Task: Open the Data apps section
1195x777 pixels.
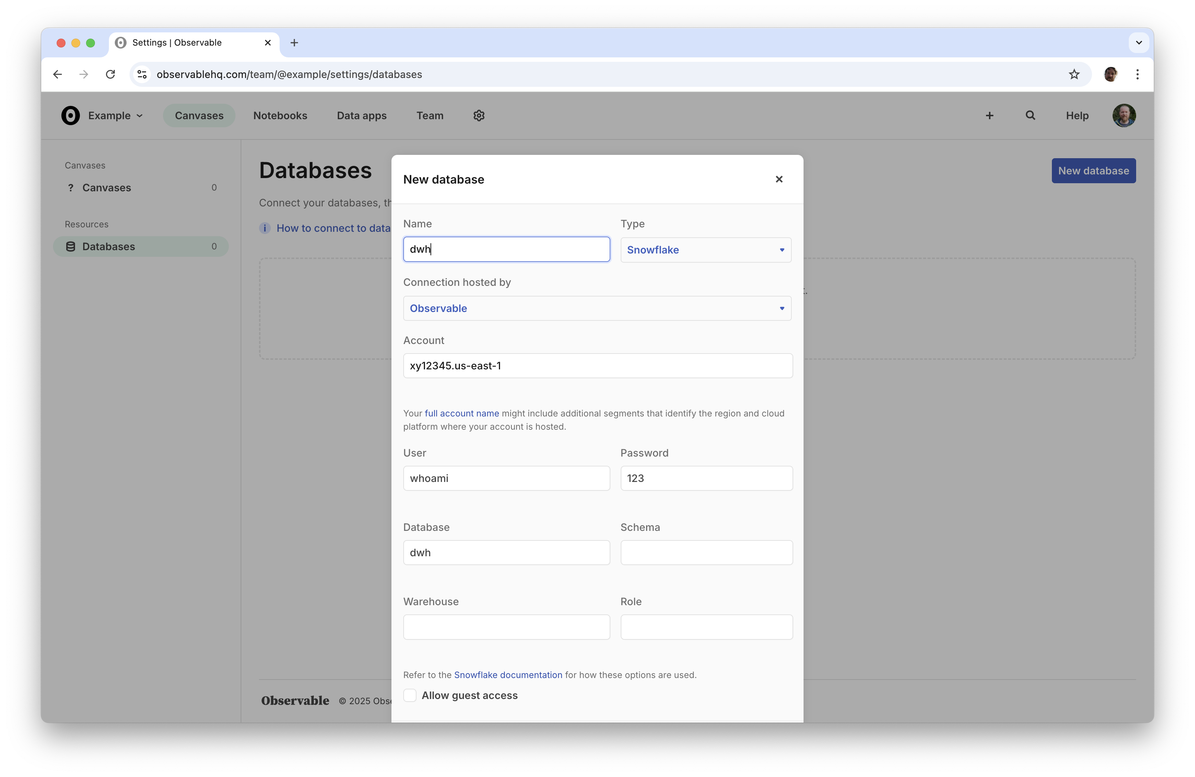Action: coord(362,116)
